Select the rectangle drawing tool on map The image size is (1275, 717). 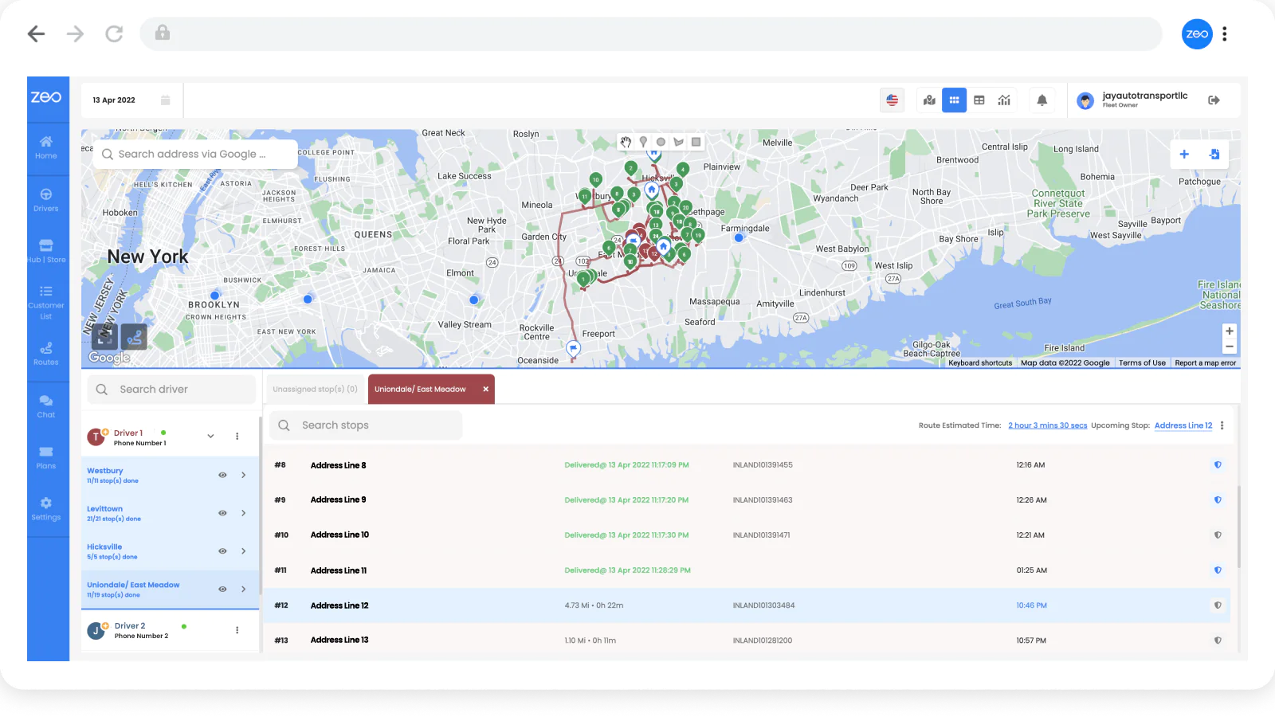[696, 142]
